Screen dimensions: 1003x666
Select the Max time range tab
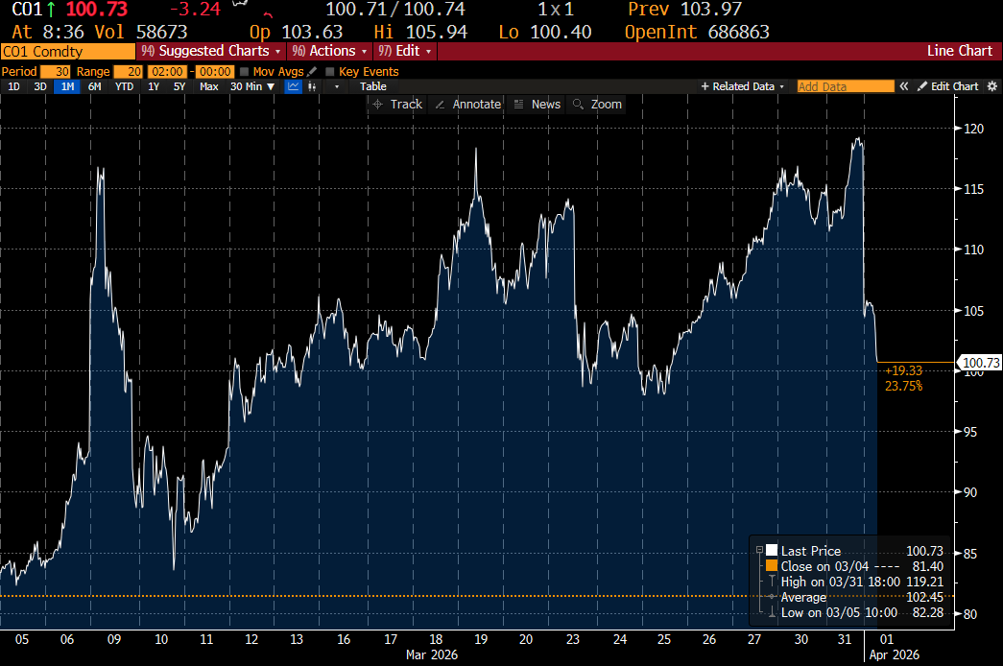click(208, 86)
